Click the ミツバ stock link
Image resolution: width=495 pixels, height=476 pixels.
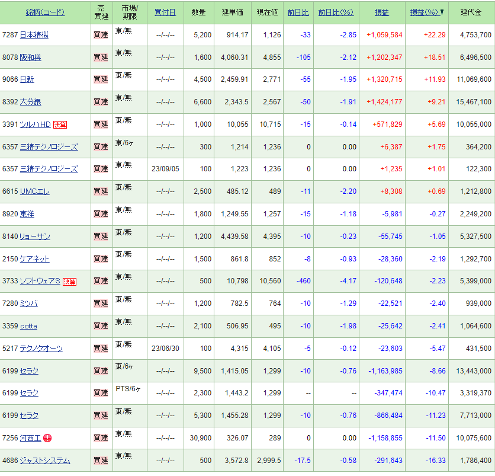(29, 304)
